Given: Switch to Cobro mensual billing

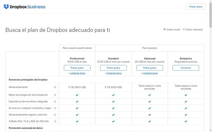Looking at the screenshot, I should pyautogui.click(x=184, y=29).
